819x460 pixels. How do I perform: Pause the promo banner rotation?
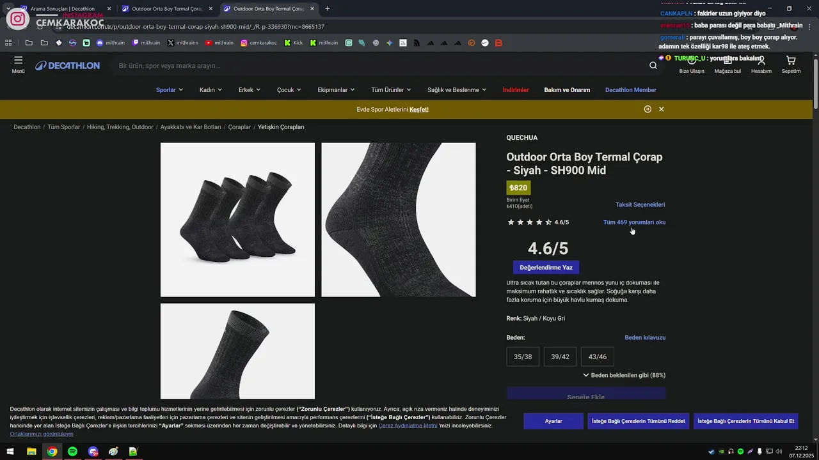pos(648,109)
